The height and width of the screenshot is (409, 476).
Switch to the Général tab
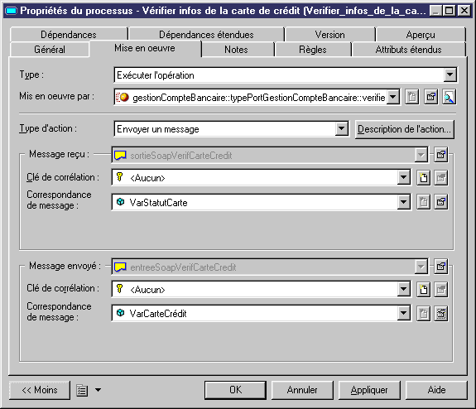50,50
